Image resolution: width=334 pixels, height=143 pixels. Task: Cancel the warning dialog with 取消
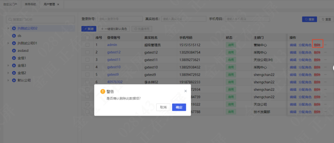tap(163, 107)
